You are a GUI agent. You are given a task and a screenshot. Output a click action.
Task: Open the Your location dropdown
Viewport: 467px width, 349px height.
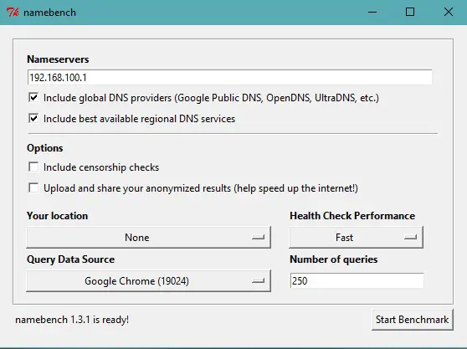click(149, 238)
